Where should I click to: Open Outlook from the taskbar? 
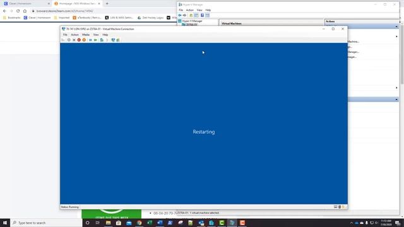(201, 223)
